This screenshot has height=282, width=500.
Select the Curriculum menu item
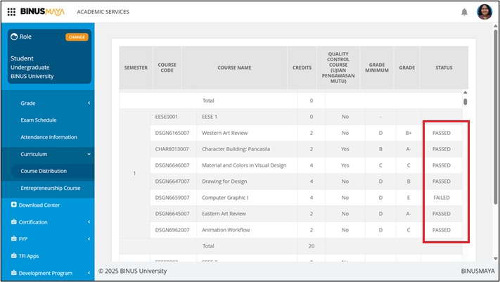point(34,154)
